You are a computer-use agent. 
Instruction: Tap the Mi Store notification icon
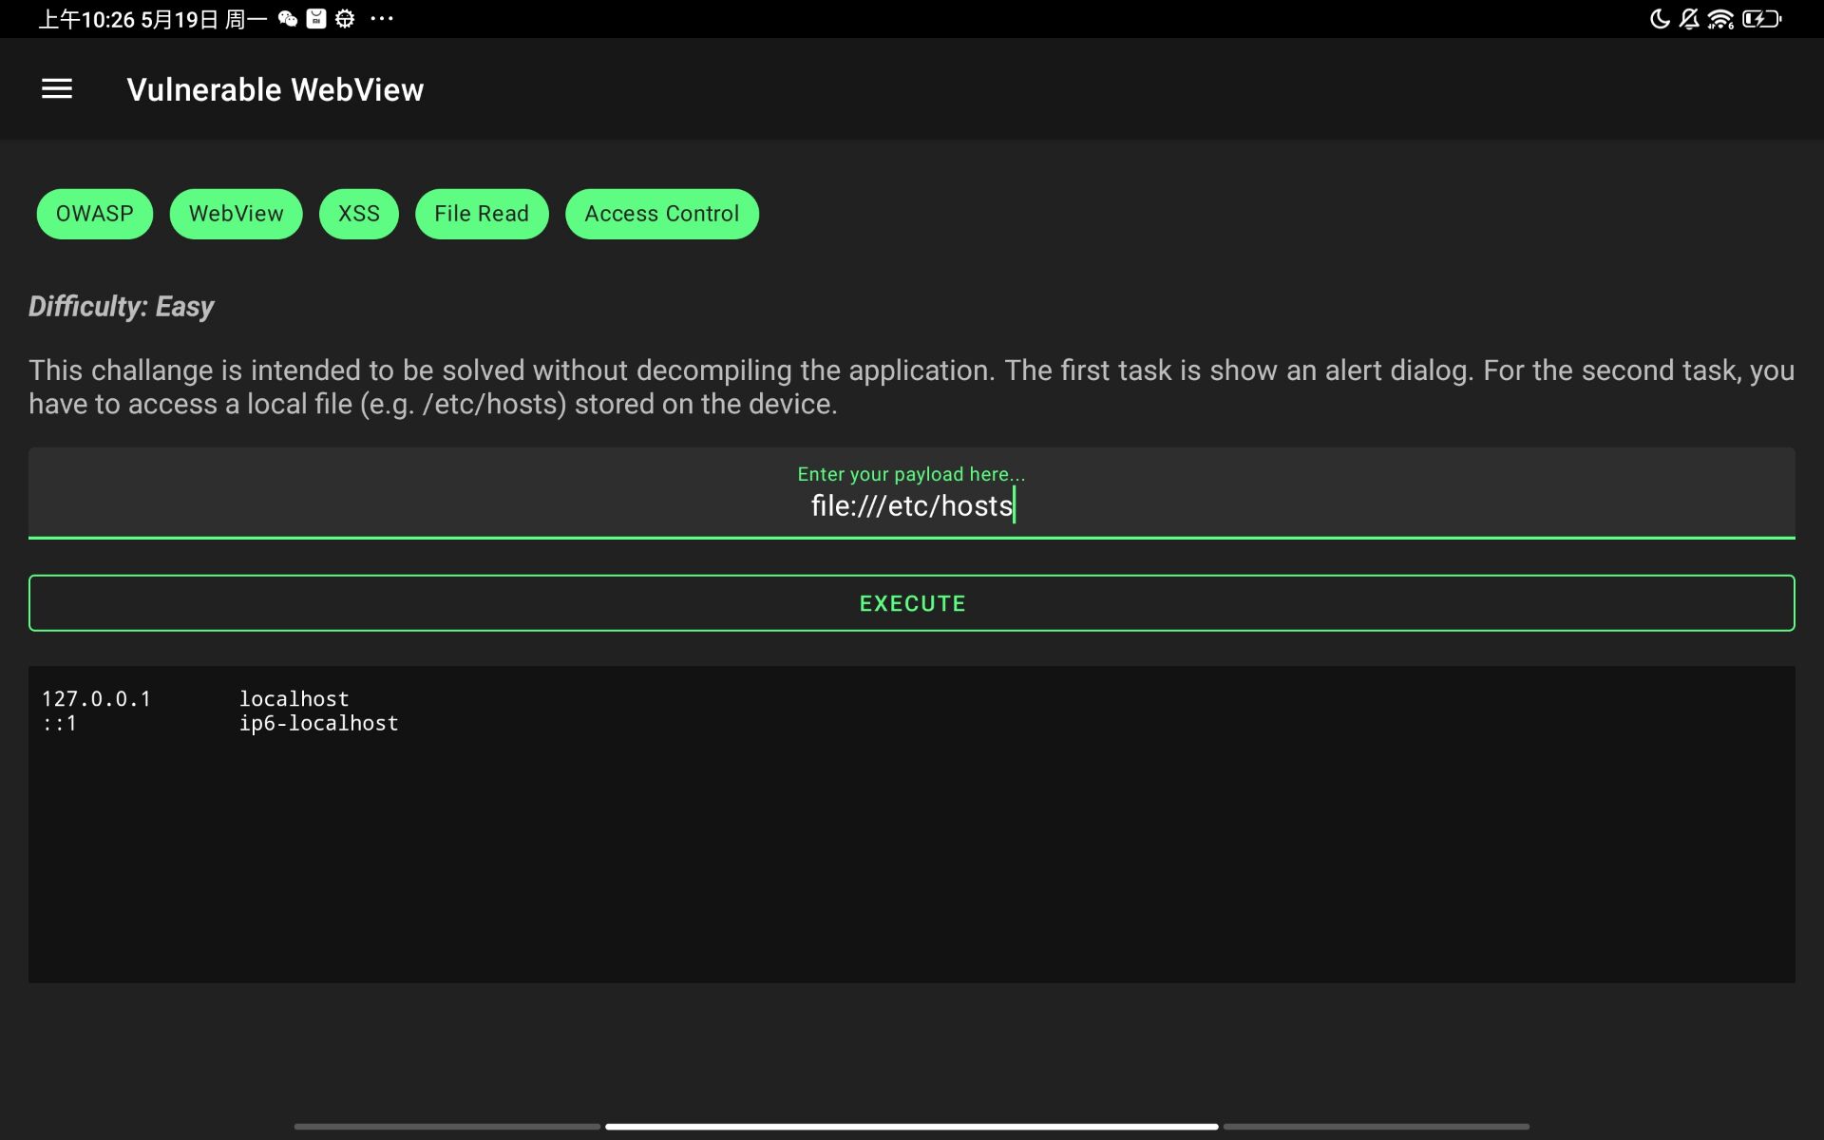pos(316,19)
